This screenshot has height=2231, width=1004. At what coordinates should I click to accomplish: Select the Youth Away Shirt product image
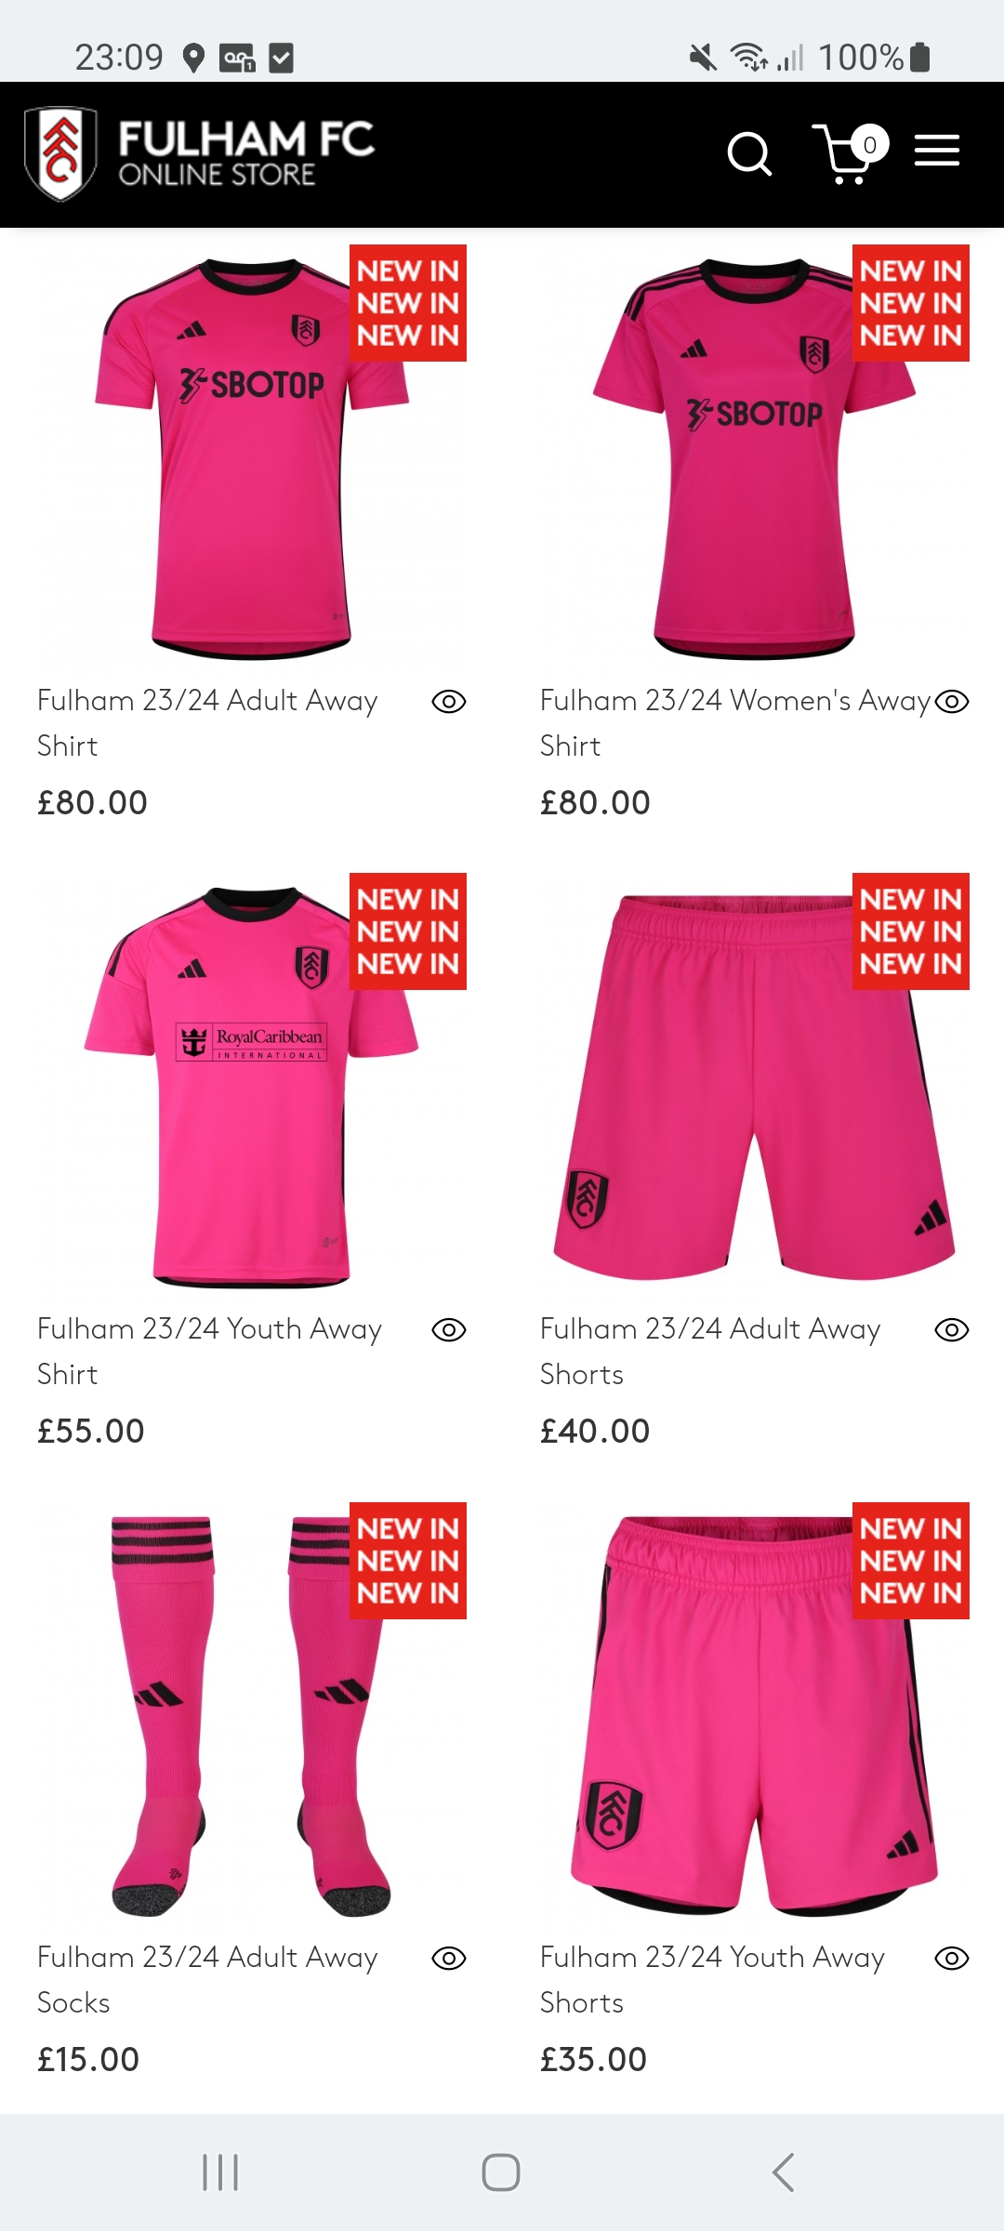[x=252, y=1084]
